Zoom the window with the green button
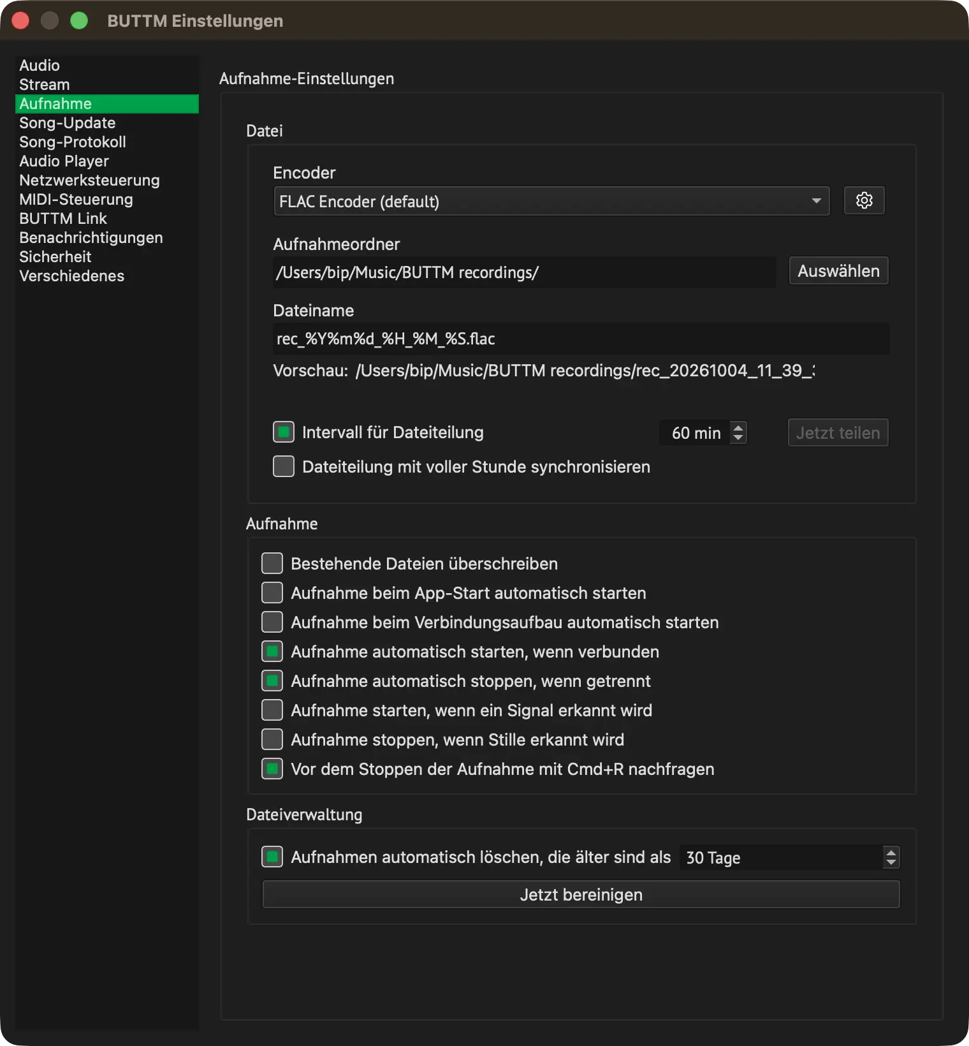The image size is (969, 1046). click(79, 20)
